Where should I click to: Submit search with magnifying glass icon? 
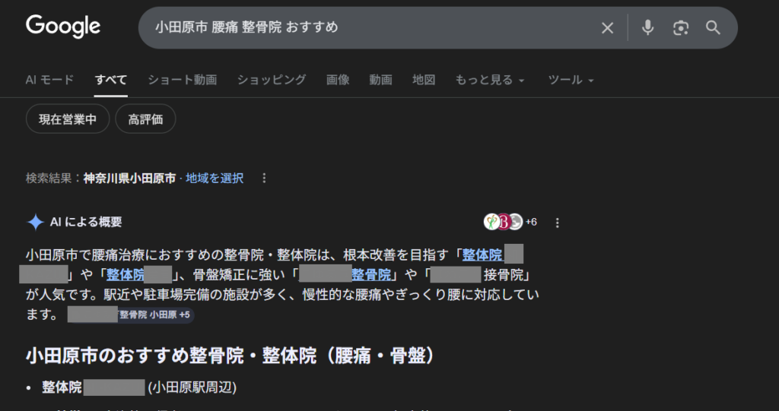click(x=713, y=28)
